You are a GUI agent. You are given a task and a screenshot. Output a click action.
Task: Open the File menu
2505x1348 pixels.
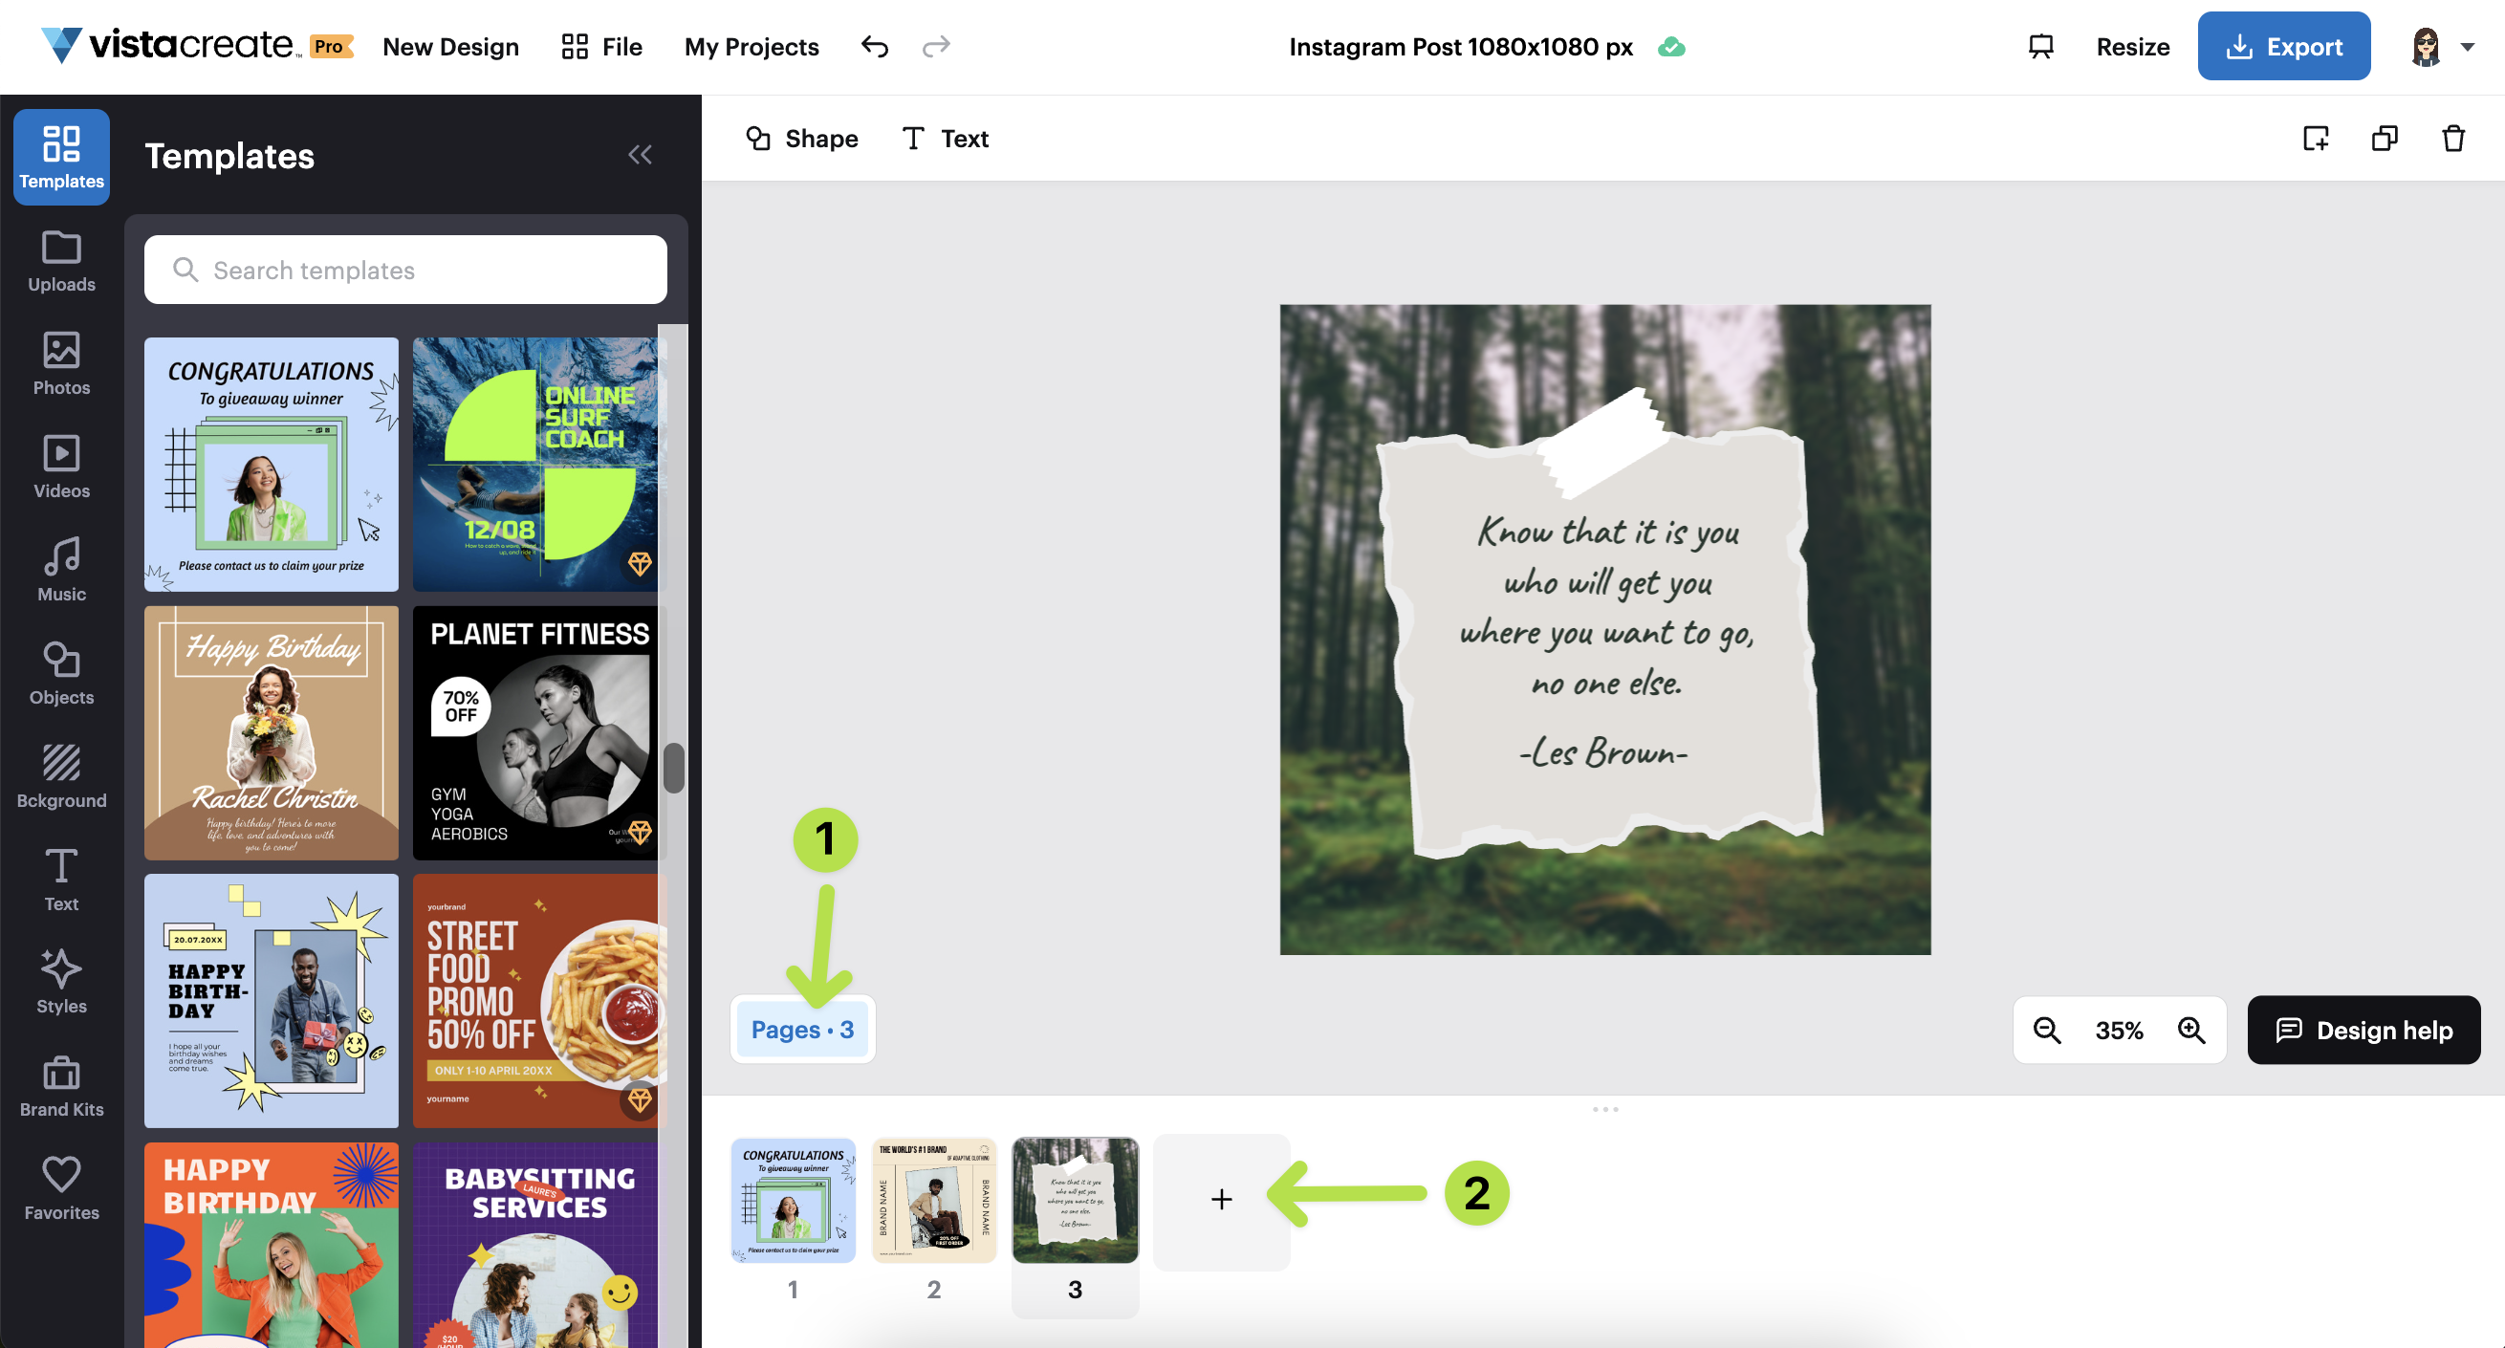click(x=602, y=47)
